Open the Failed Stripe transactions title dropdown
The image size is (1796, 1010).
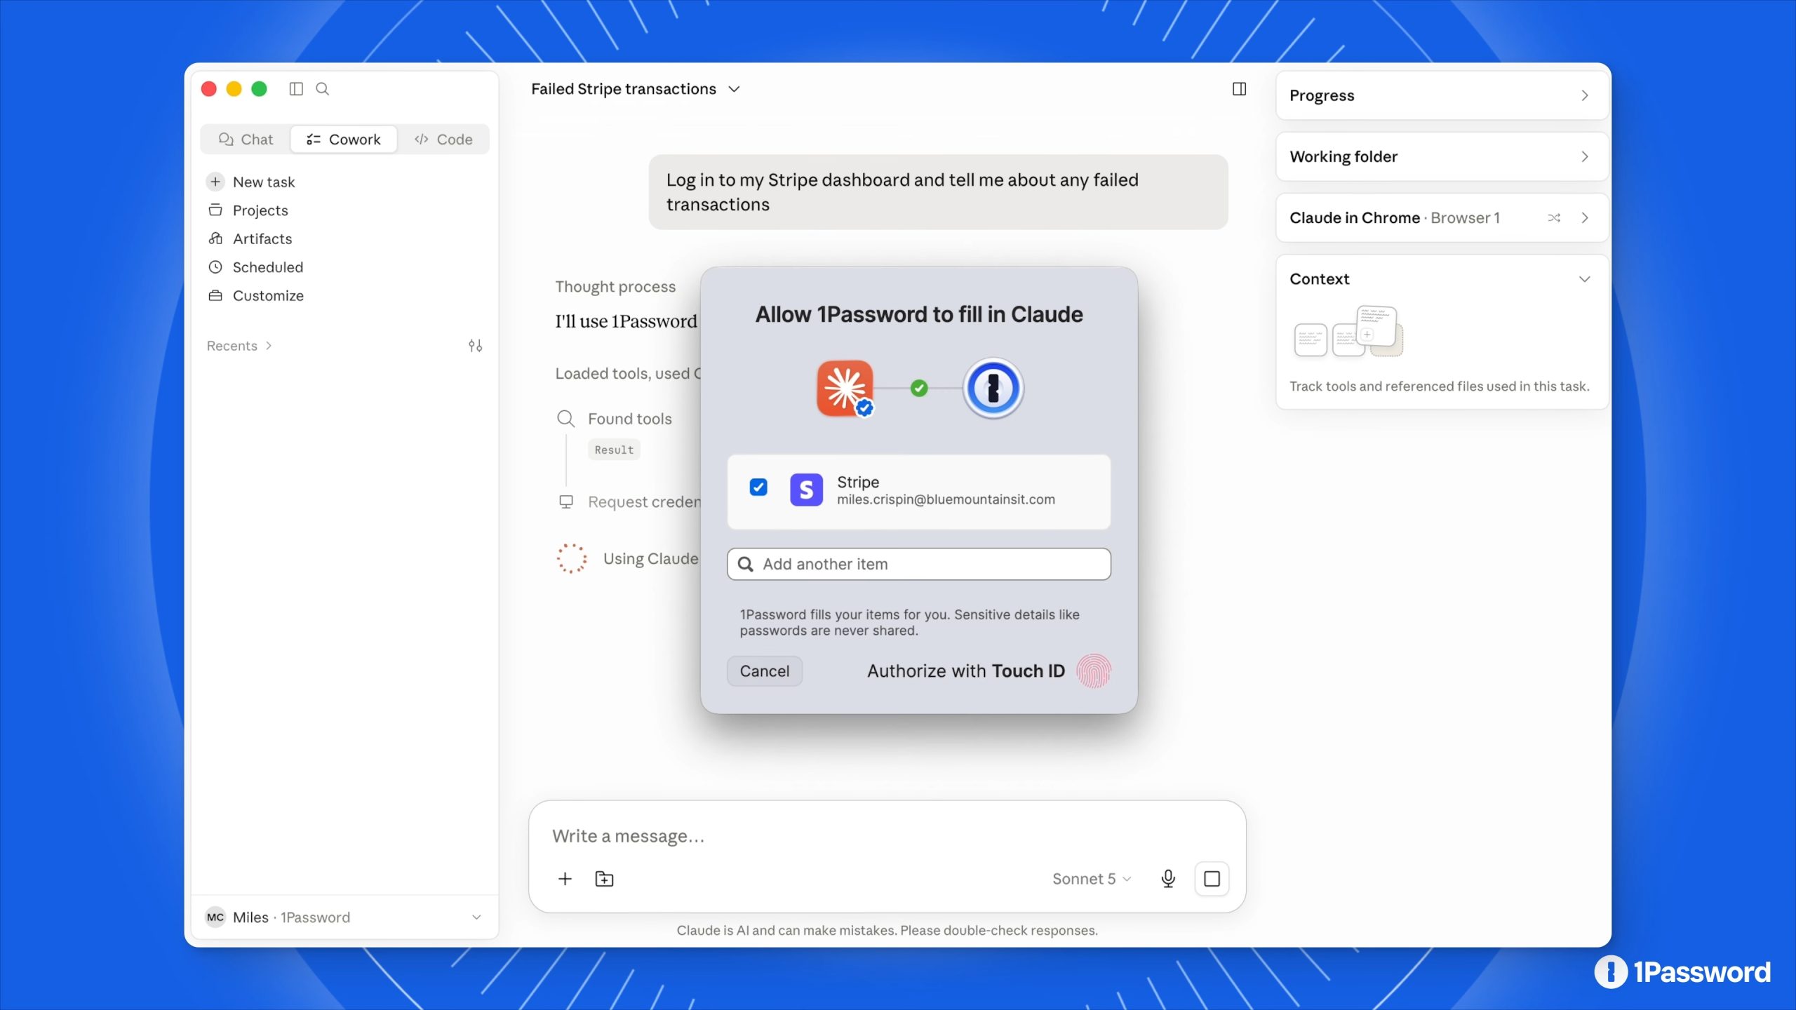(x=636, y=89)
